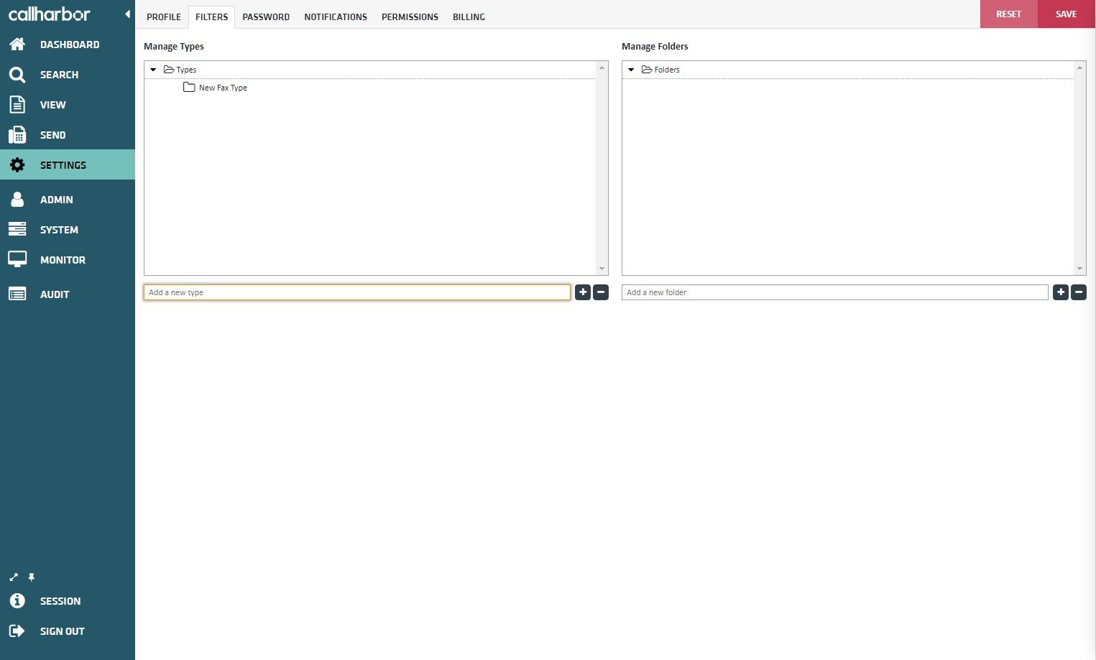This screenshot has width=1096, height=660.
Task: Click the open folder icon beside Types
Action: [x=169, y=70]
